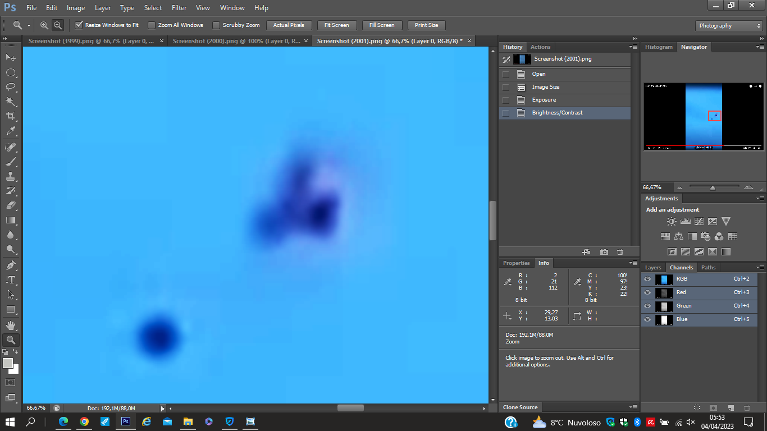Select the Brush tool
Image resolution: width=767 pixels, height=431 pixels.
coord(11,162)
